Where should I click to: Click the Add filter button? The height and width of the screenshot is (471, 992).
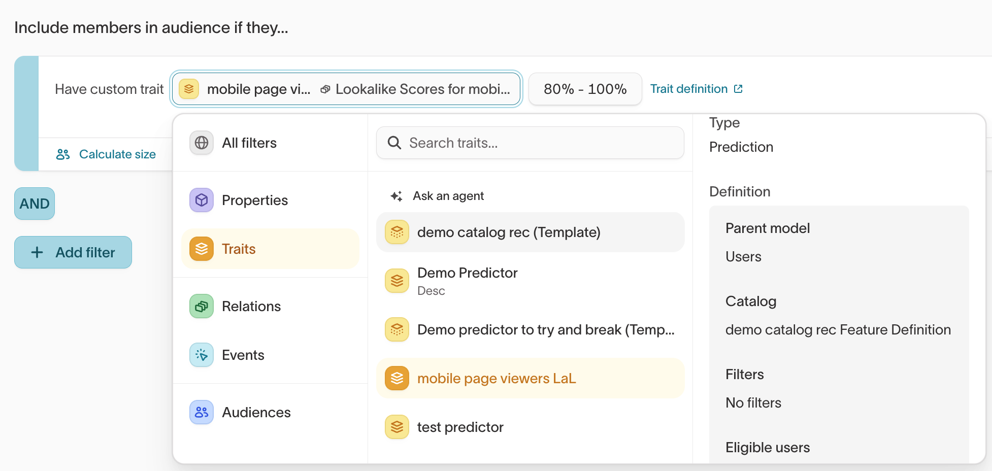tap(73, 252)
